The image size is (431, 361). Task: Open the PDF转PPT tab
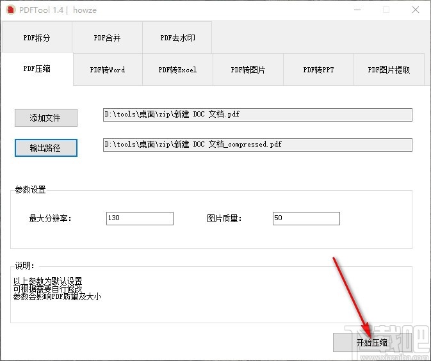pyautogui.click(x=318, y=70)
